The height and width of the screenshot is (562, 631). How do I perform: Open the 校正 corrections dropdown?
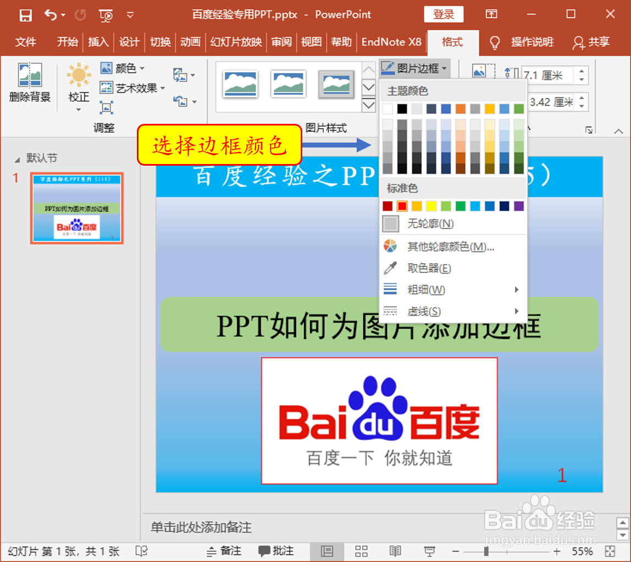[x=79, y=88]
